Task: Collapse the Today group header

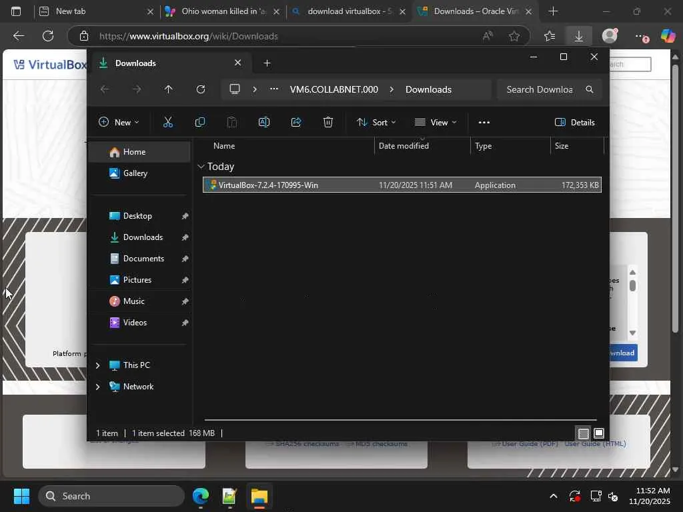Action: [201, 166]
